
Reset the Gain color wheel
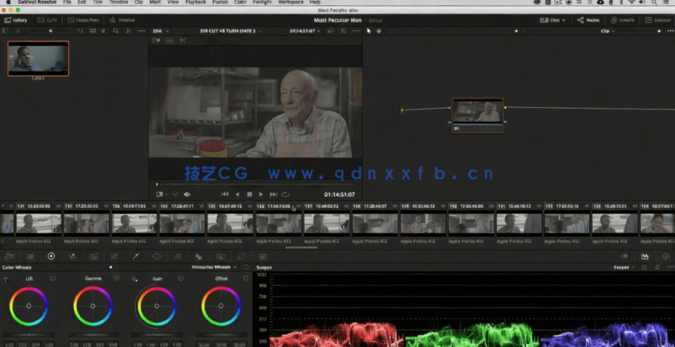click(x=181, y=279)
